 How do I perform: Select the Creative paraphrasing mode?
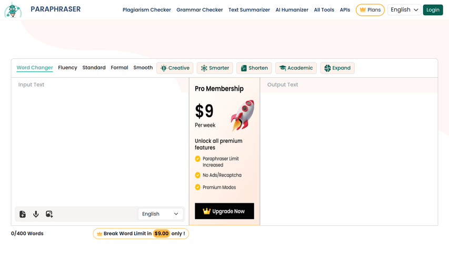coord(175,68)
